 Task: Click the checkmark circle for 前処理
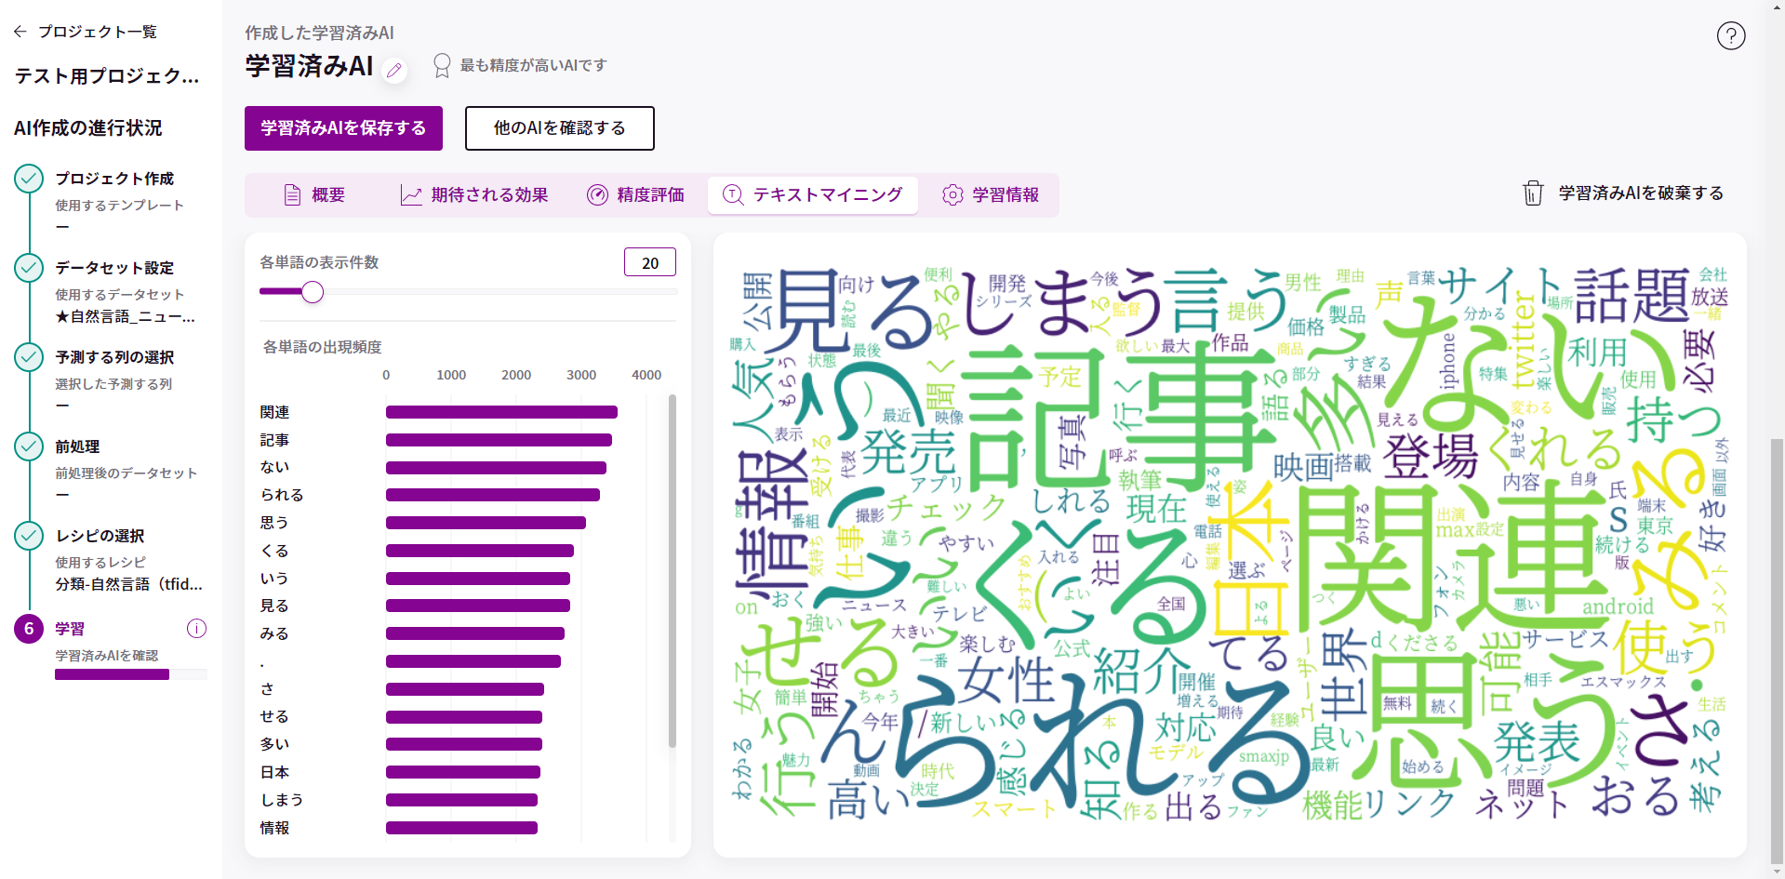[x=29, y=446]
